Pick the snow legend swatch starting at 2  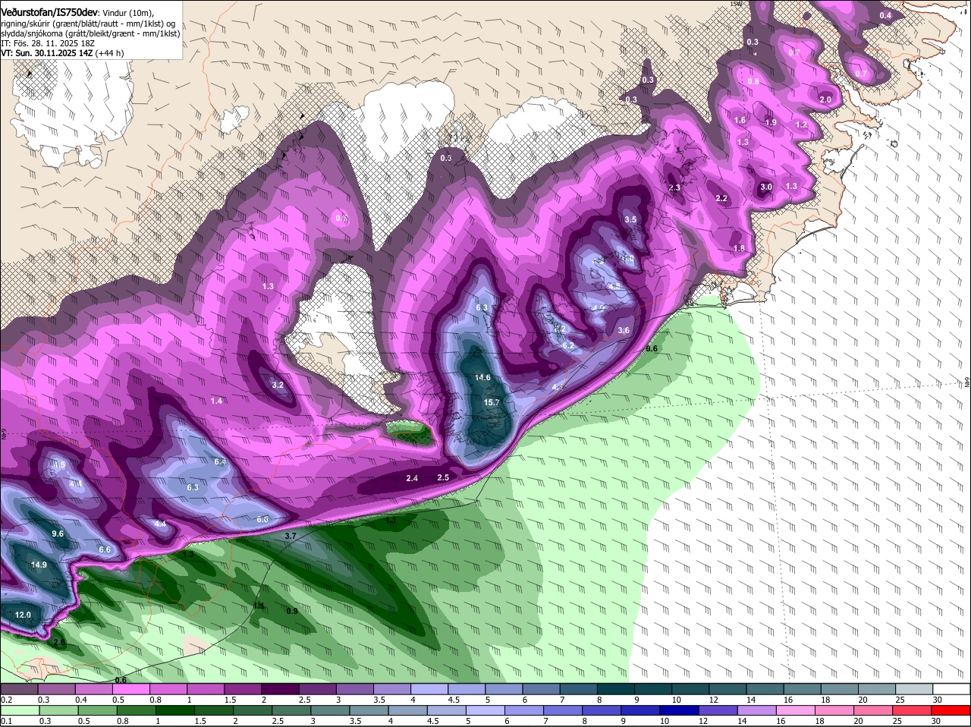(280, 689)
